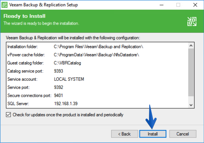This screenshot has width=204, height=143.
Task: Click the Veeam title bar app icon
Action: [x=4, y=5]
